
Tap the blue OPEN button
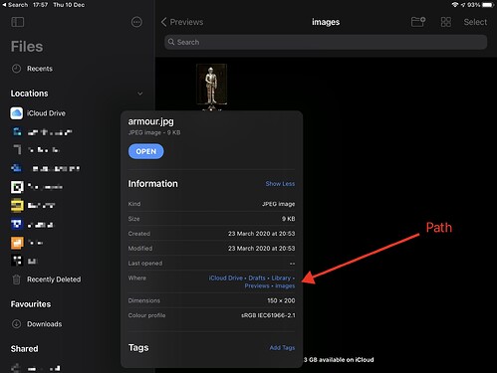145,151
